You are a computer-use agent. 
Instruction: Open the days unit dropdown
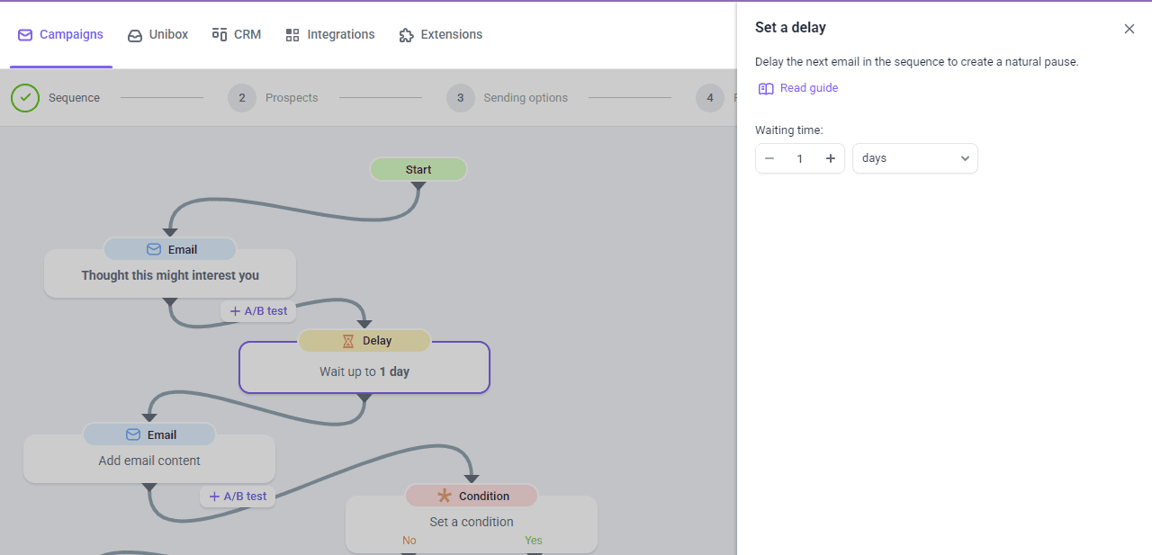click(914, 158)
